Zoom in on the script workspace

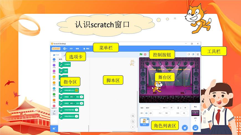133,116
